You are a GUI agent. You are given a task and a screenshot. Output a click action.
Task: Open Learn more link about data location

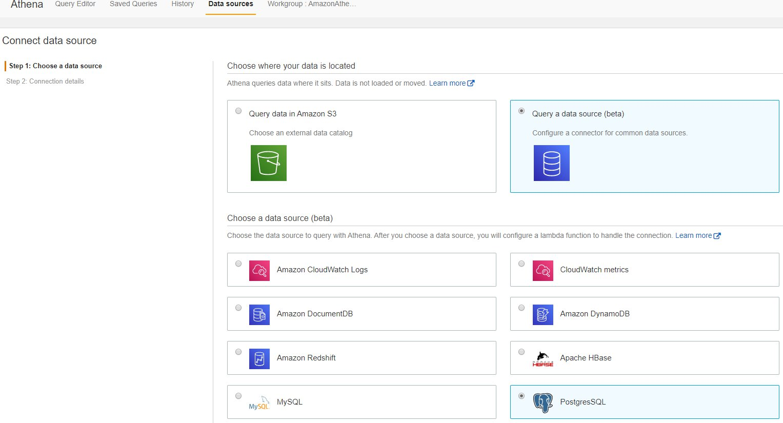(447, 83)
